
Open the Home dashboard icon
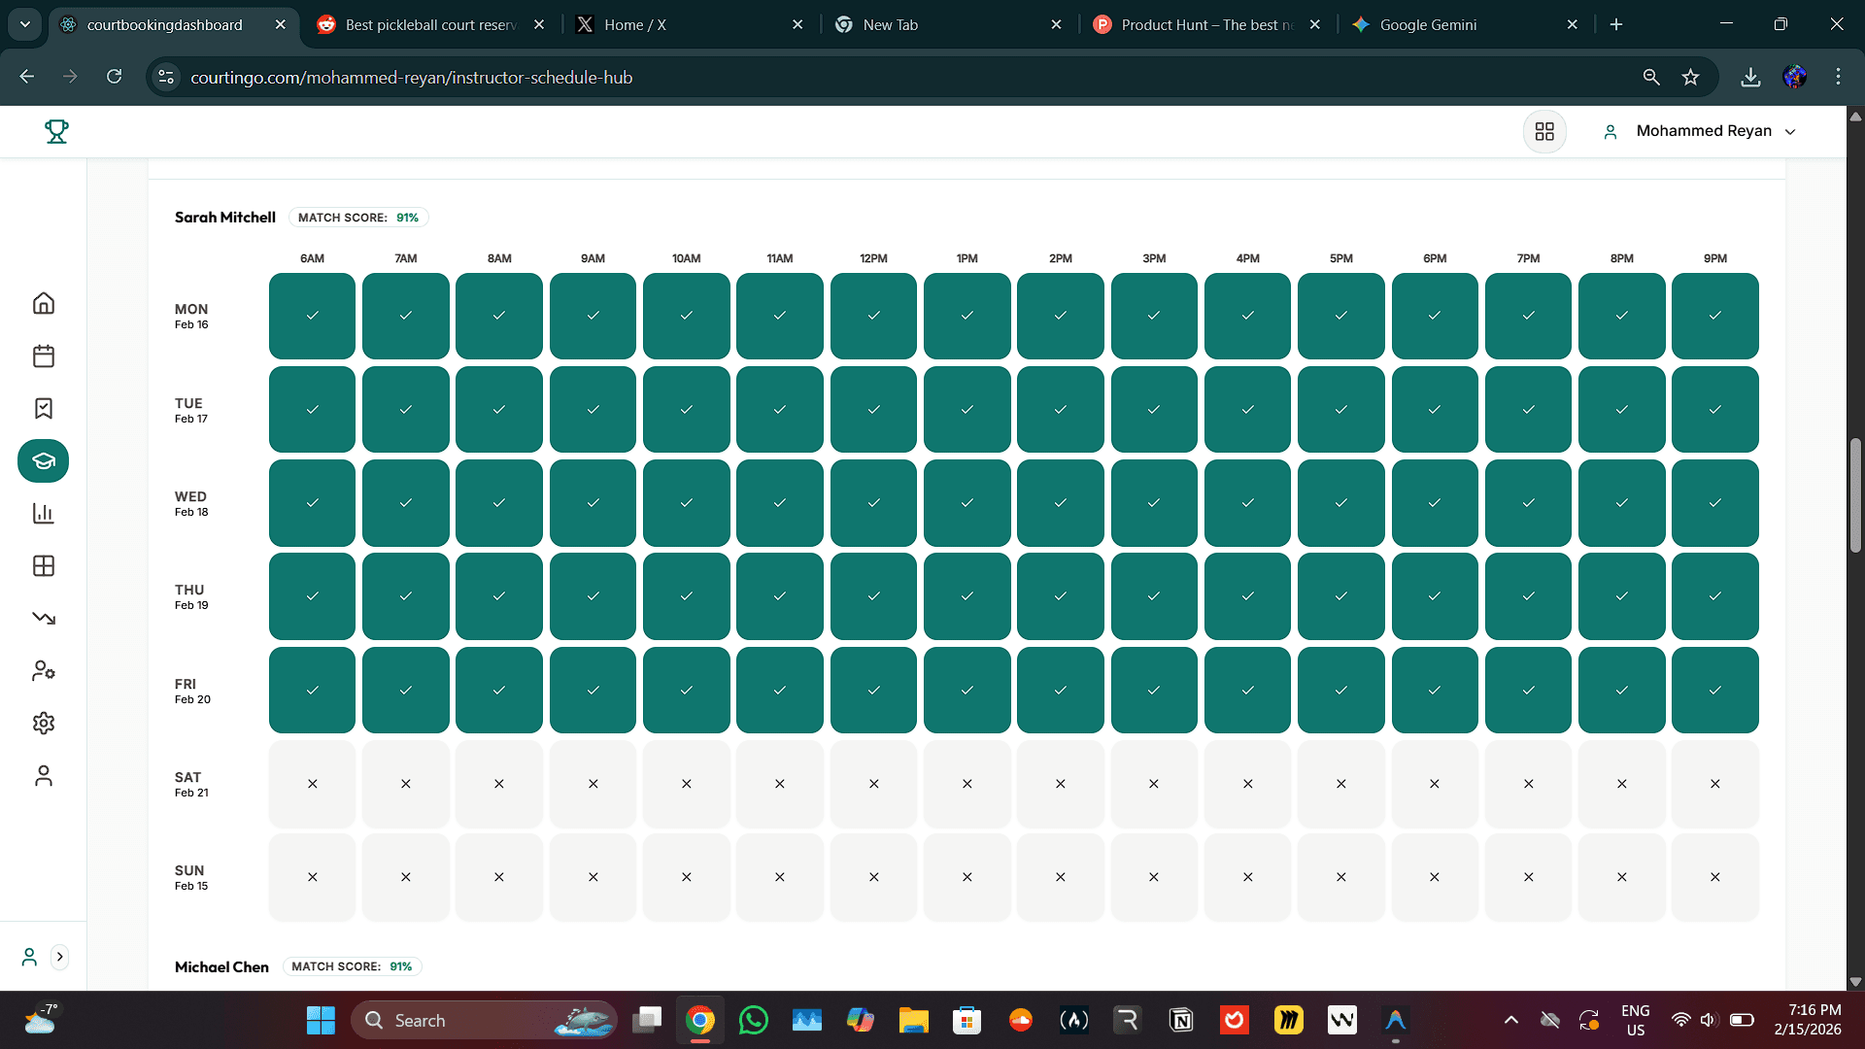point(43,303)
